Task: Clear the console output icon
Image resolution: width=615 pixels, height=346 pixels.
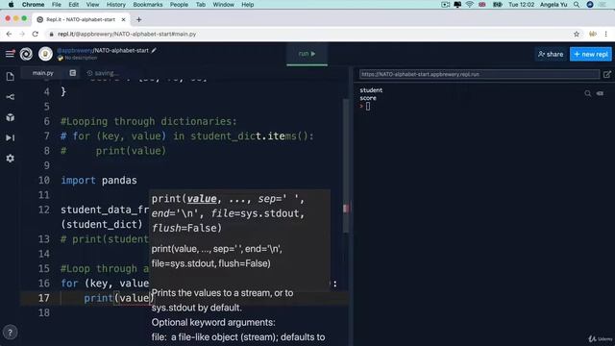Action: tap(600, 93)
